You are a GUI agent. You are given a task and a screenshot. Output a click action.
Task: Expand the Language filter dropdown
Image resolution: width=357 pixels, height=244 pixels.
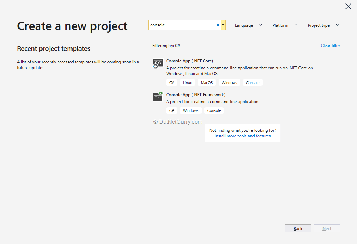point(248,25)
